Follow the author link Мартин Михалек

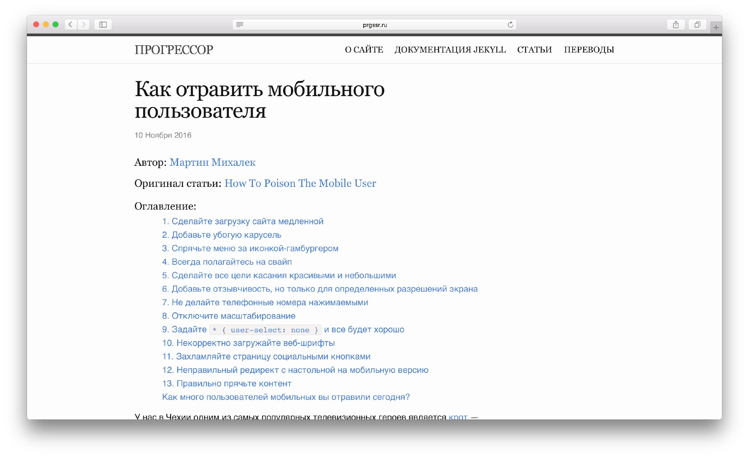click(212, 162)
